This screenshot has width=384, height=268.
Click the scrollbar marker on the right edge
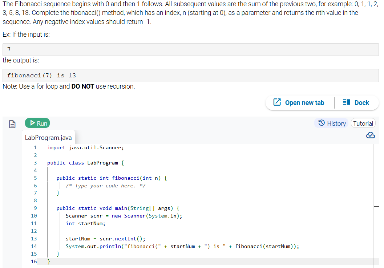click(377, 206)
